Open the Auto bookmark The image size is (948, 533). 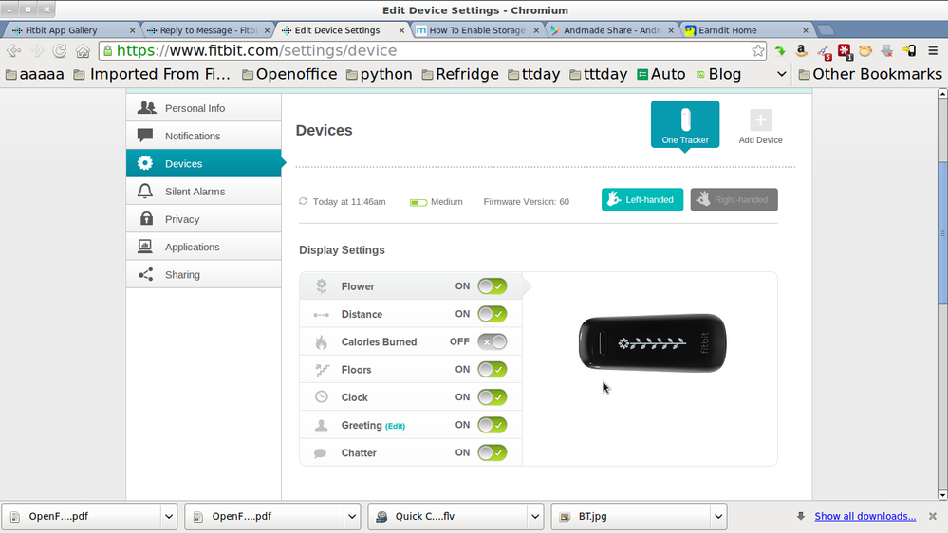[660, 74]
